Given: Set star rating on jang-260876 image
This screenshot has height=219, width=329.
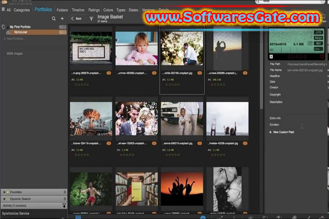Looking at the screenshot, I should pyautogui.click(x=82, y=85).
